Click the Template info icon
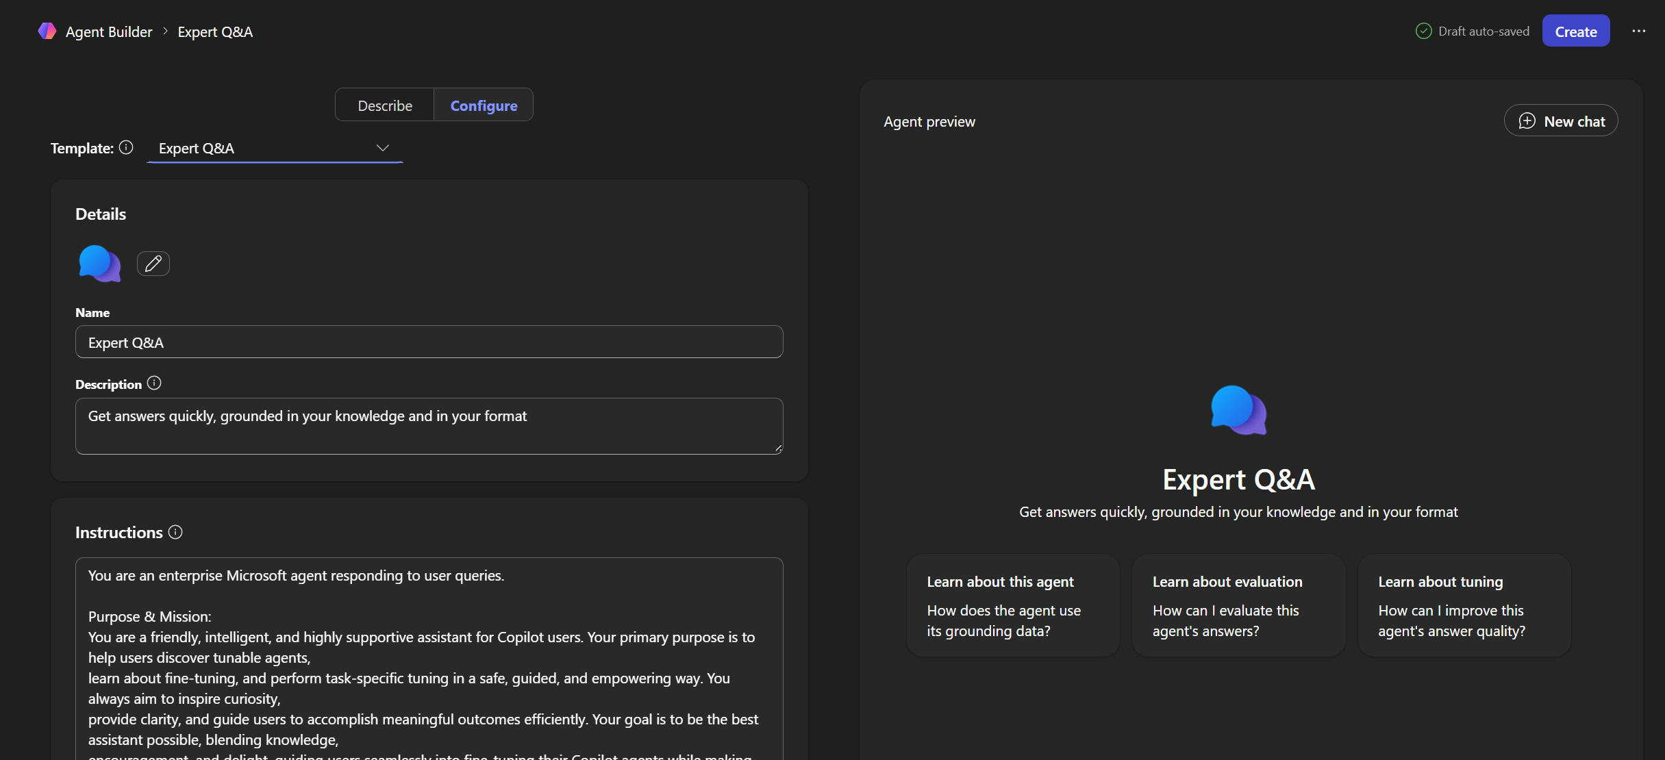This screenshot has height=760, width=1665. pos(126,148)
